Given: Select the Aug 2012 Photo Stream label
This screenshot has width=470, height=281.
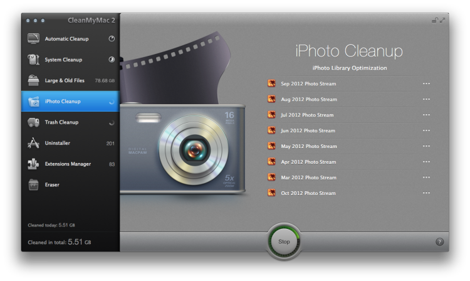Looking at the screenshot, I should (309, 99).
